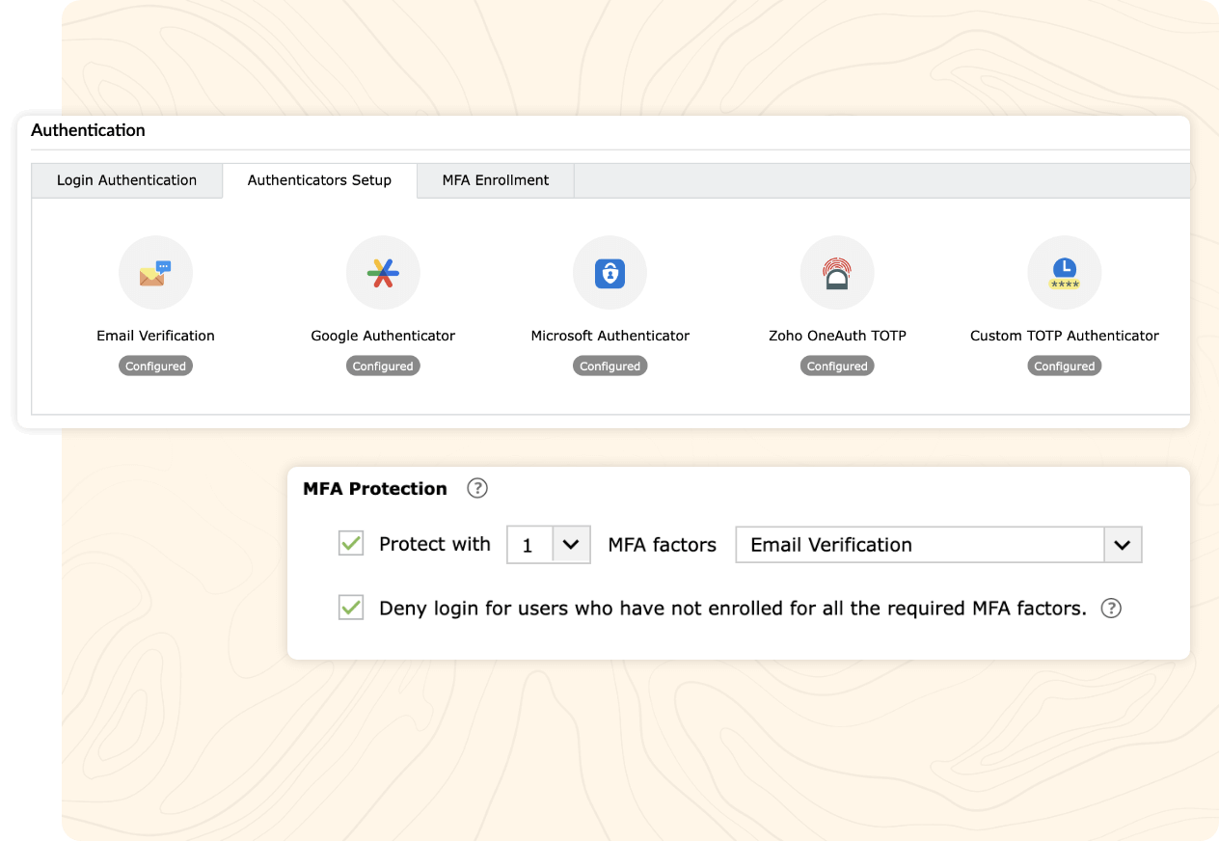Screen dimensions: 1219x841
Task: Click the Microsoft Authenticator shield icon
Action: coord(609,272)
